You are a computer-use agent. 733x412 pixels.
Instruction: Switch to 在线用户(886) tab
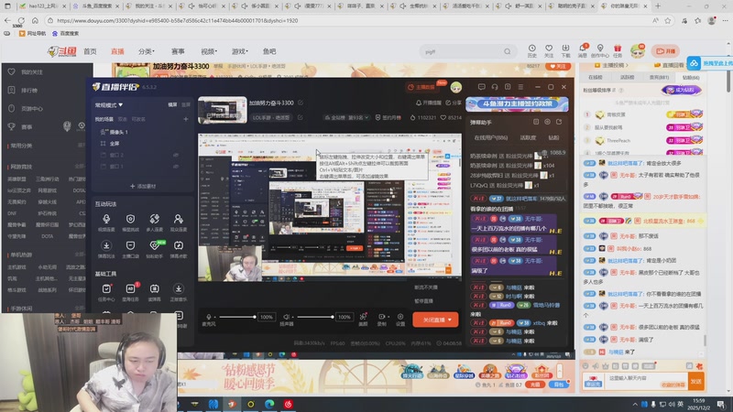[491, 138]
